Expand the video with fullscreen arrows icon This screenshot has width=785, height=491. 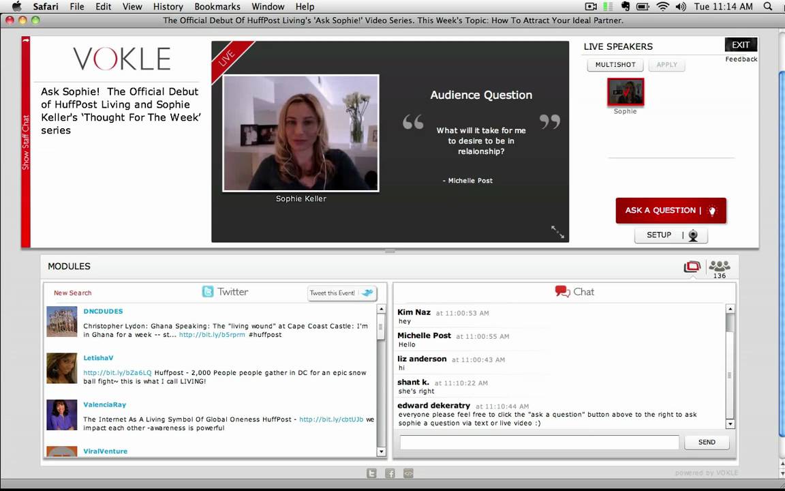pos(557,231)
